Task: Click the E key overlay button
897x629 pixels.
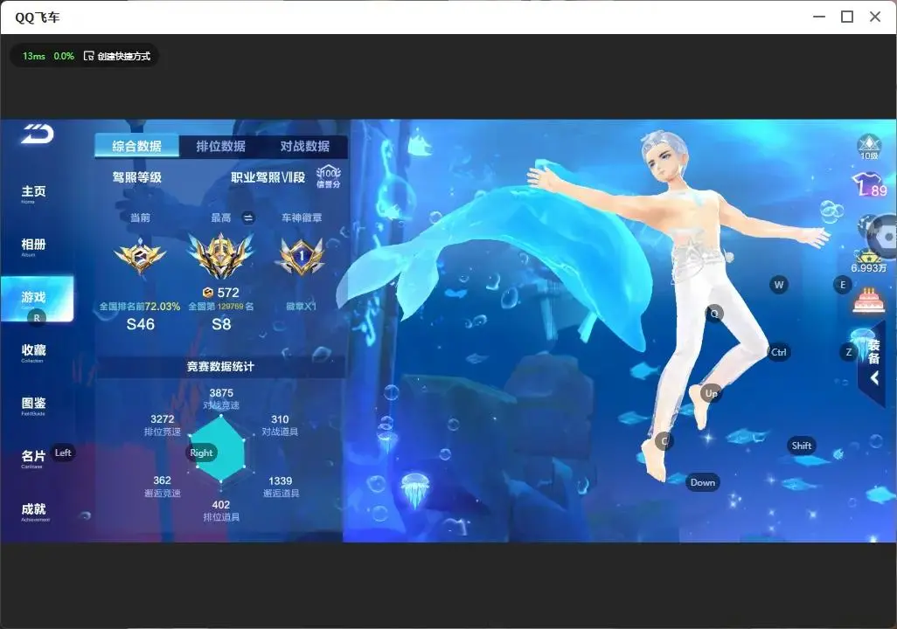Action: 842,285
